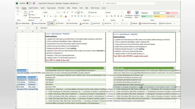This screenshot has width=195, height=109.
Task: Open the large Conditional Formatting menu in Styles
Action: click(129, 15)
